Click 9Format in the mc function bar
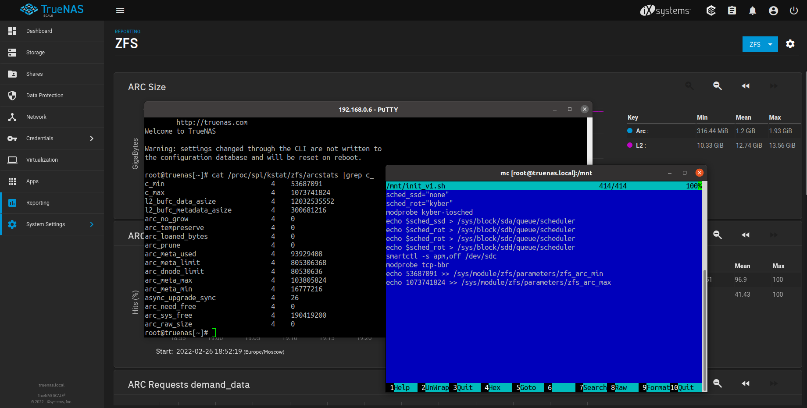 click(x=656, y=387)
